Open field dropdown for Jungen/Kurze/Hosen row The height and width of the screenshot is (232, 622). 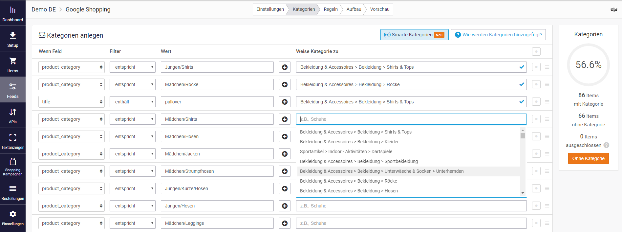point(72,188)
